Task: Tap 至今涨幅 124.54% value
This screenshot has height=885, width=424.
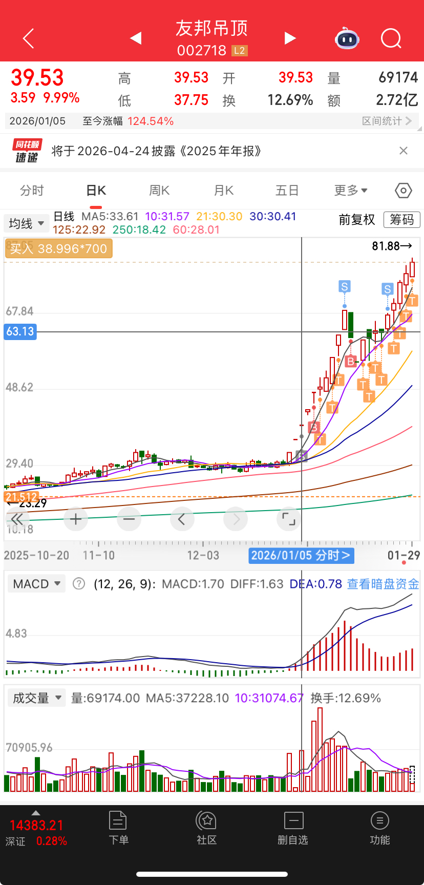Action: tap(151, 121)
